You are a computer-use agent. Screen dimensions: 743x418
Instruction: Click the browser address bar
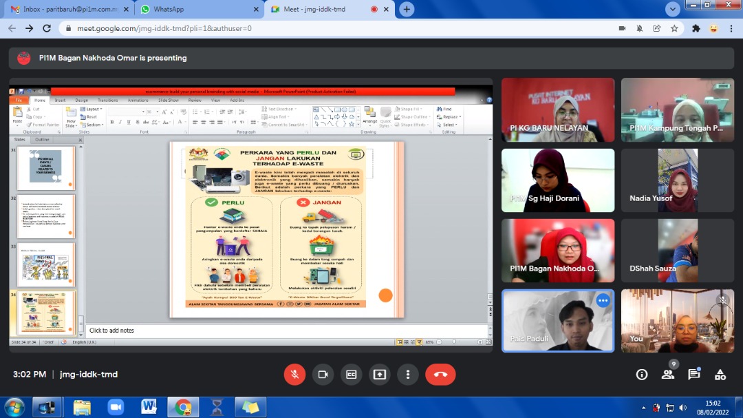(x=330, y=28)
